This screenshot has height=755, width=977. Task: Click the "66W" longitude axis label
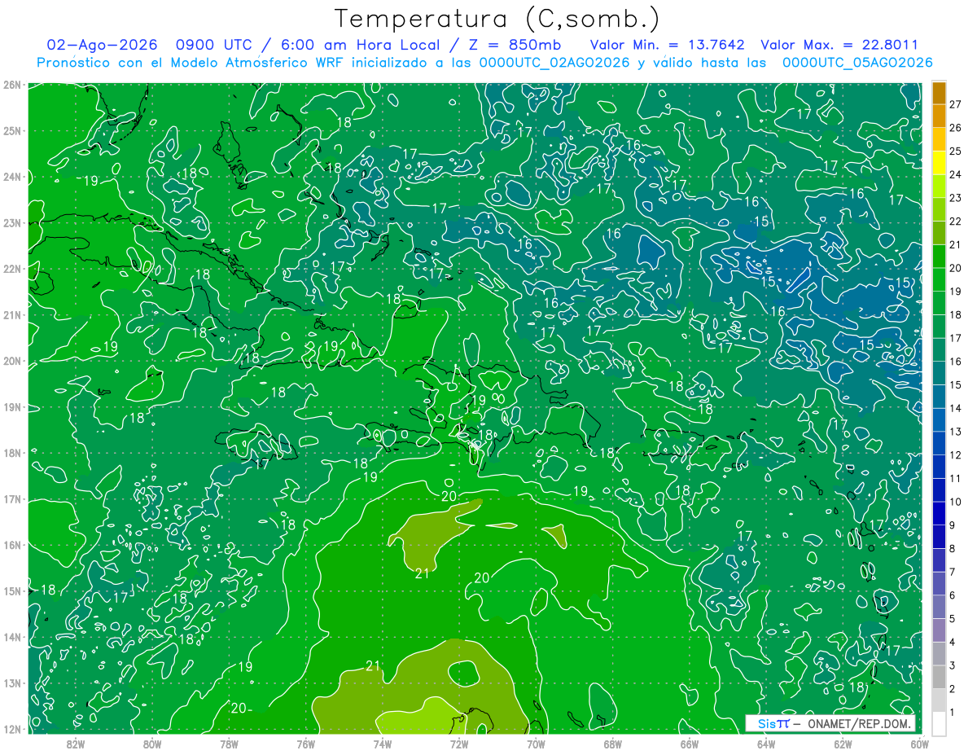pos(690,744)
